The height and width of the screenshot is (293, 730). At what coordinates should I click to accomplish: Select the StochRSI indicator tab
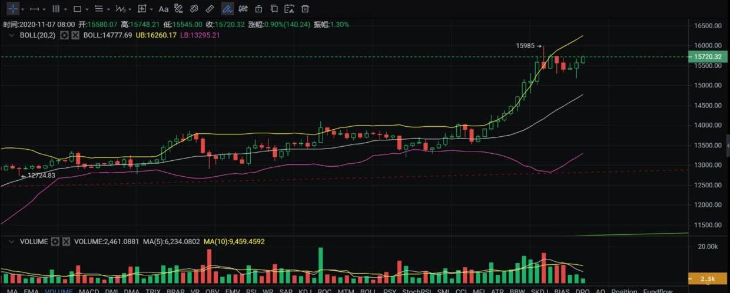[x=417, y=291]
